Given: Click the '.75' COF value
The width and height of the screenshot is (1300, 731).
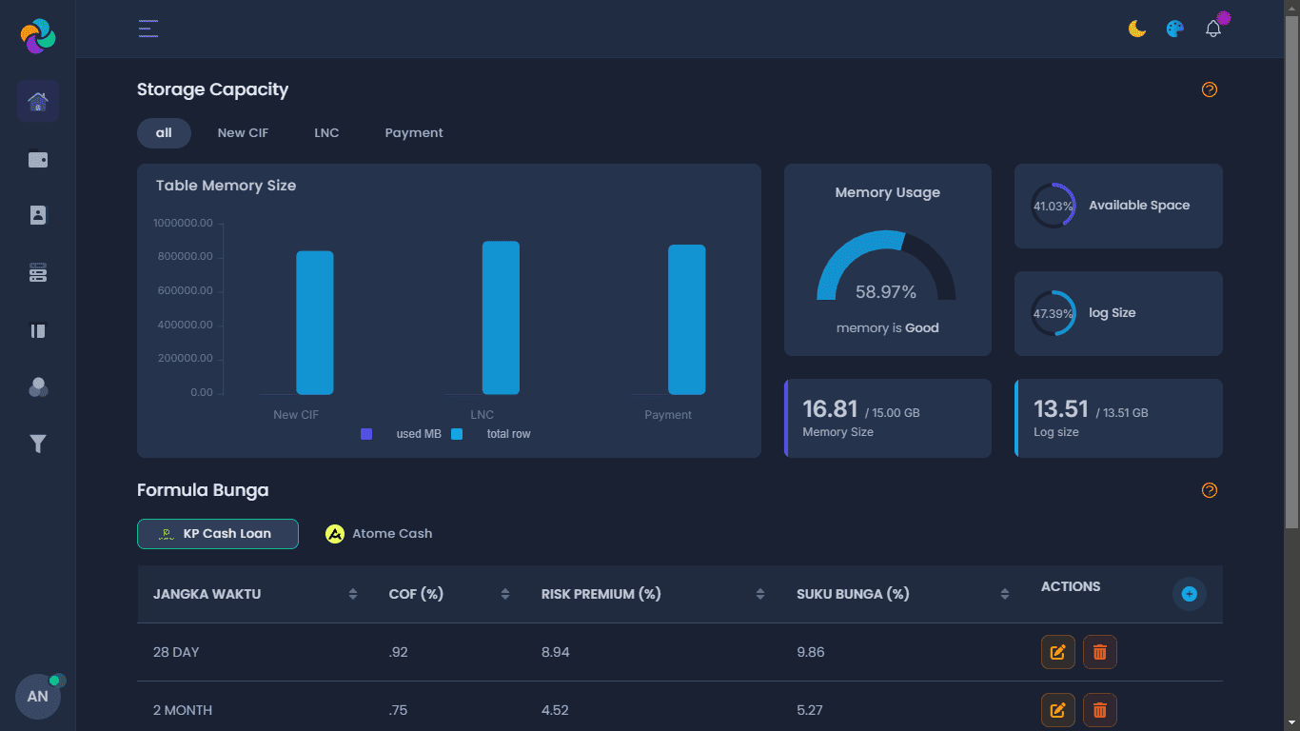Looking at the screenshot, I should [x=399, y=710].
